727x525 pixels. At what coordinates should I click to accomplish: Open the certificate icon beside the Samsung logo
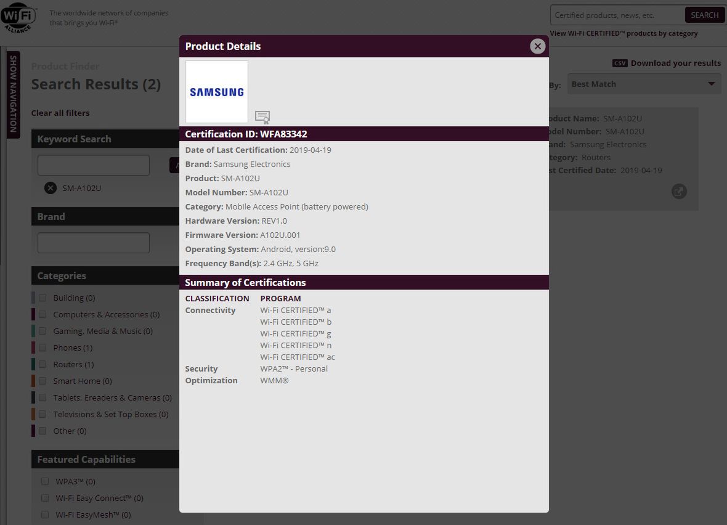click(262, 117)
